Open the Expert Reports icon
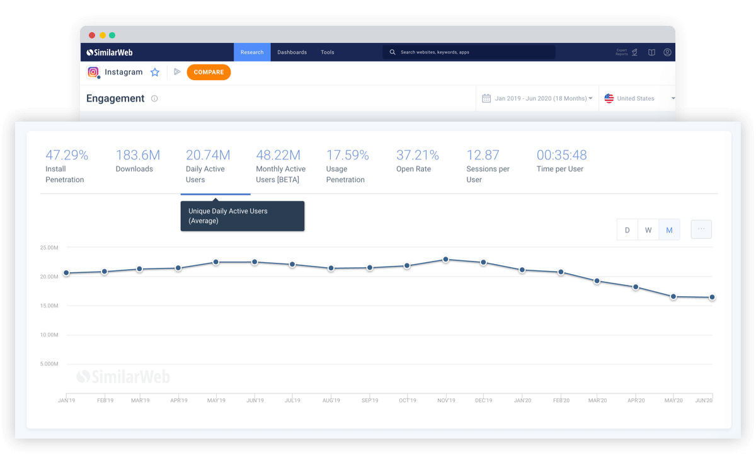This screenshot has width=756, height=460. point(634,52)
